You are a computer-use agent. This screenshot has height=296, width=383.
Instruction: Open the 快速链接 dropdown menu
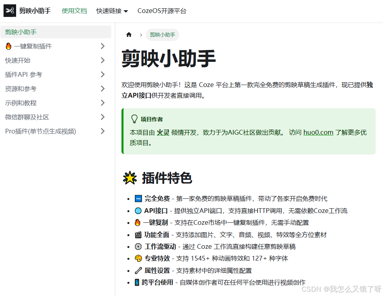point(112,11)
